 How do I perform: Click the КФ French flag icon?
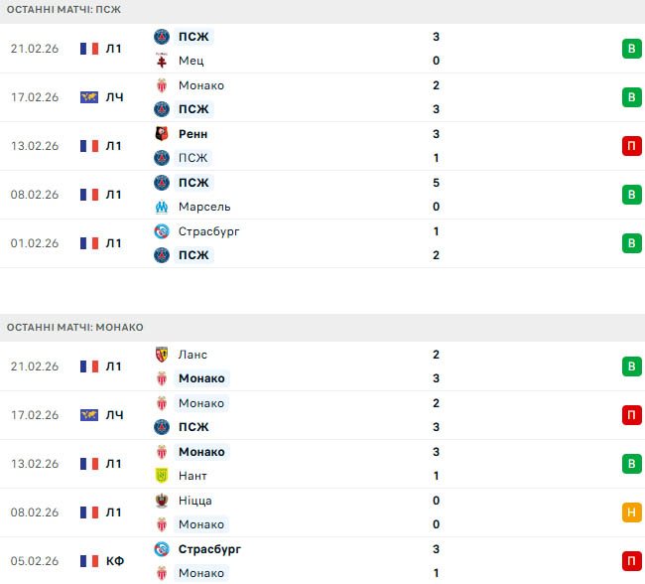[x=89, y=561]
